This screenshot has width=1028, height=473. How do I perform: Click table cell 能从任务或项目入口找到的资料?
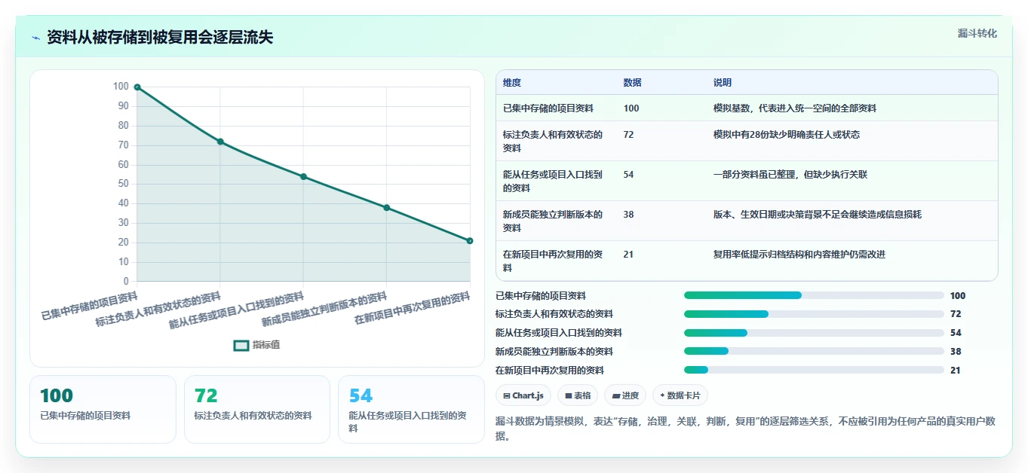tap(554, 181)
